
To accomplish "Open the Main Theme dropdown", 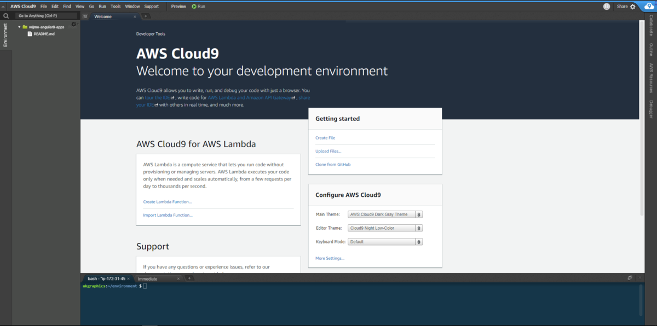I will [x=385, y=214].
